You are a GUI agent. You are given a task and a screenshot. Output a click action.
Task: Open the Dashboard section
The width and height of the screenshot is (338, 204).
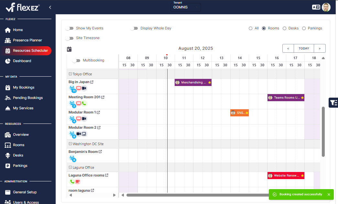[x=23, y=61]
